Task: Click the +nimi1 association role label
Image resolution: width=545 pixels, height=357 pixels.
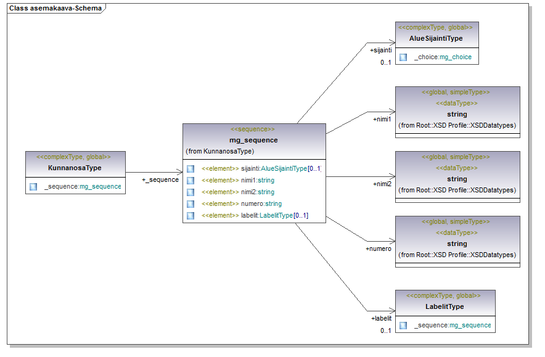Action: [382, 119]
